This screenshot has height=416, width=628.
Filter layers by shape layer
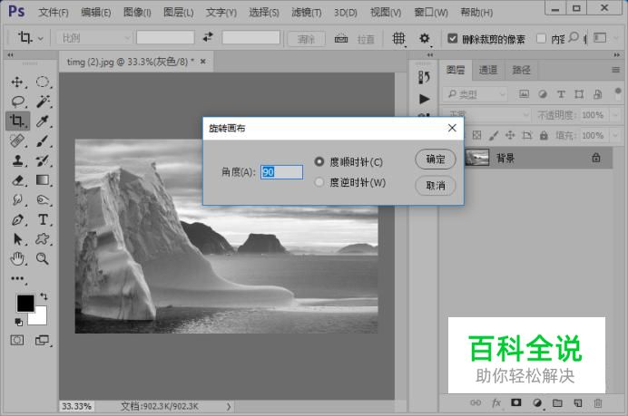pyautogui.click(x=579, y=94)
